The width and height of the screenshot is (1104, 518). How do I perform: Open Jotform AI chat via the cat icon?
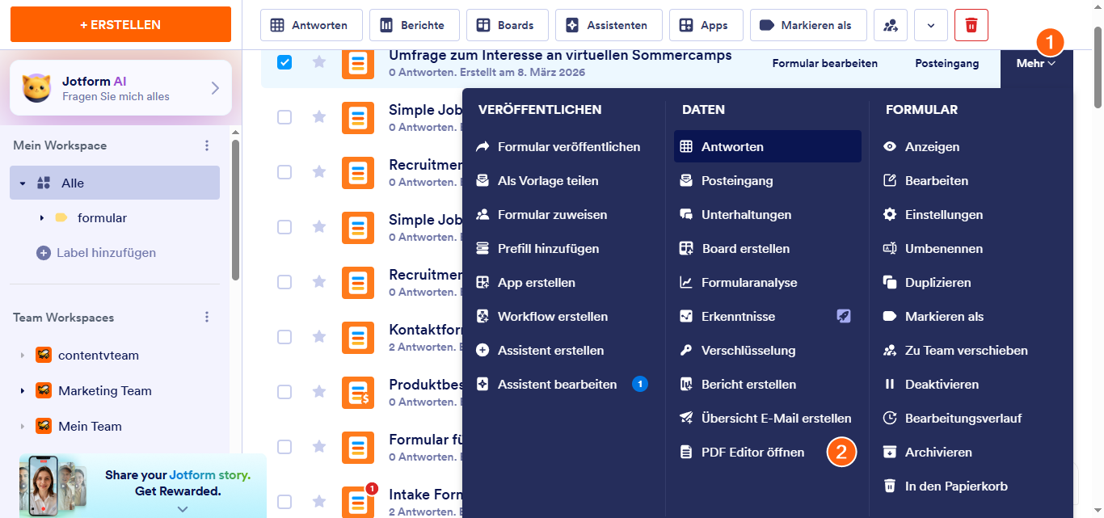pyautogui.click(x=36, y=89)
